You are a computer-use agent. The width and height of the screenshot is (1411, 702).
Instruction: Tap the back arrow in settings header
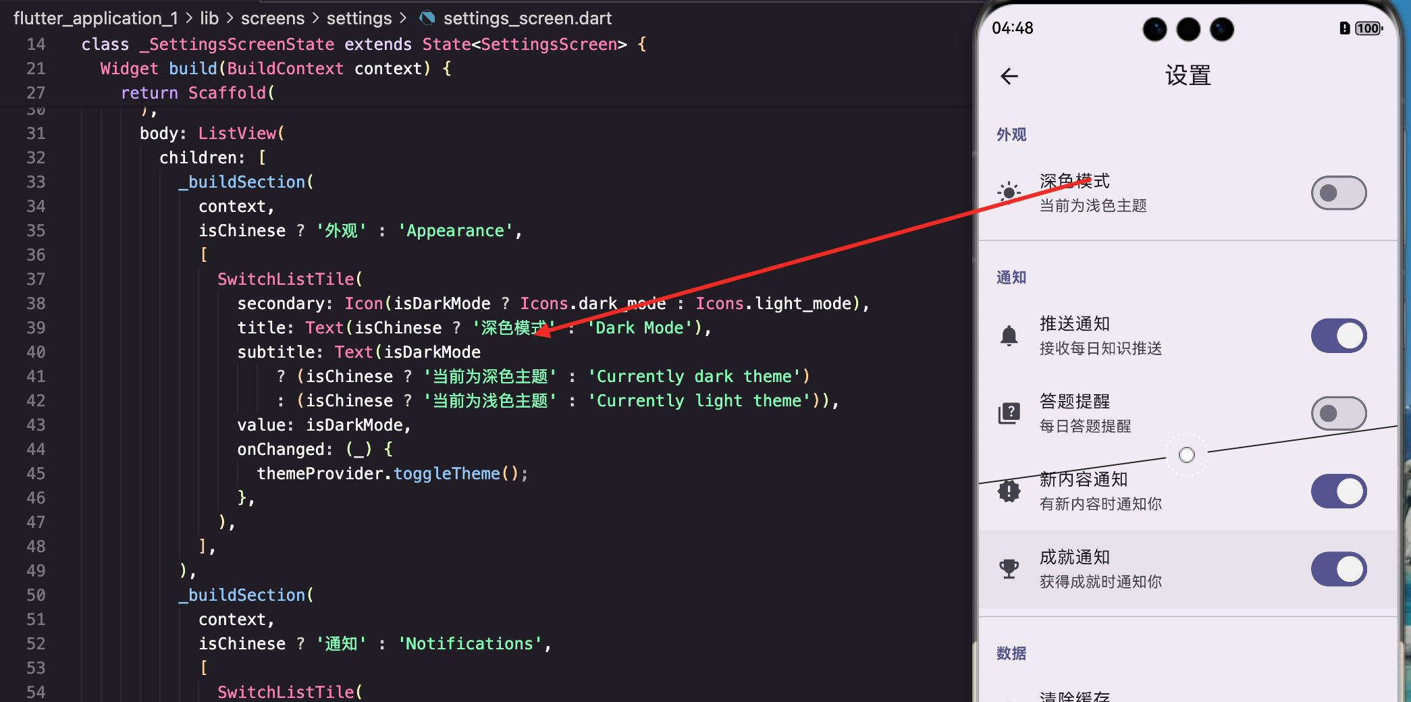(x=1009, y=76)
